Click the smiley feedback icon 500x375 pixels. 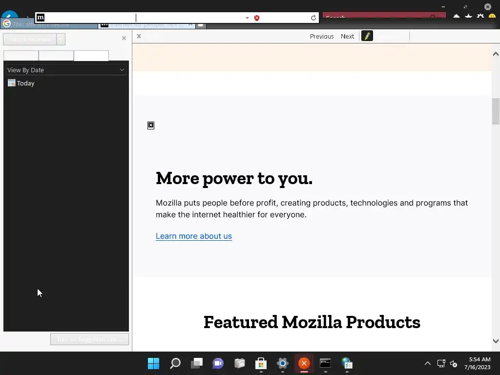(492, 16)
